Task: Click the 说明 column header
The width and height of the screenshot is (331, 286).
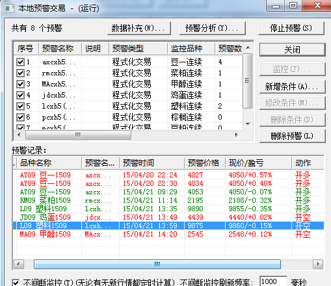Action: 95,48
